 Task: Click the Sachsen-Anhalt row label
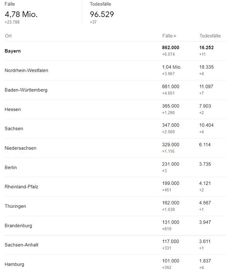pyautogui.click(x=21, y=245)
